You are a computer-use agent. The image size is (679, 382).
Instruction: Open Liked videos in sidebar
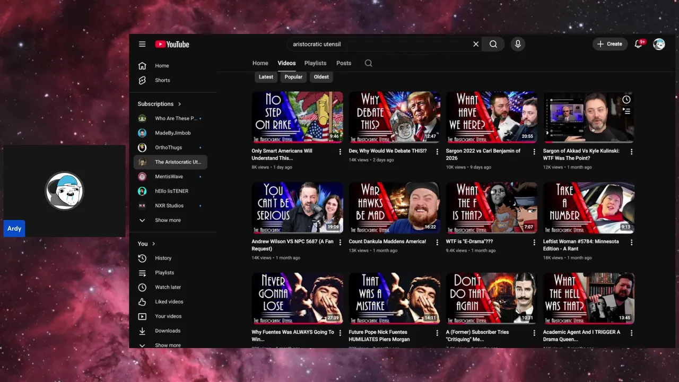pyautogui.click(x=170, y=301)
